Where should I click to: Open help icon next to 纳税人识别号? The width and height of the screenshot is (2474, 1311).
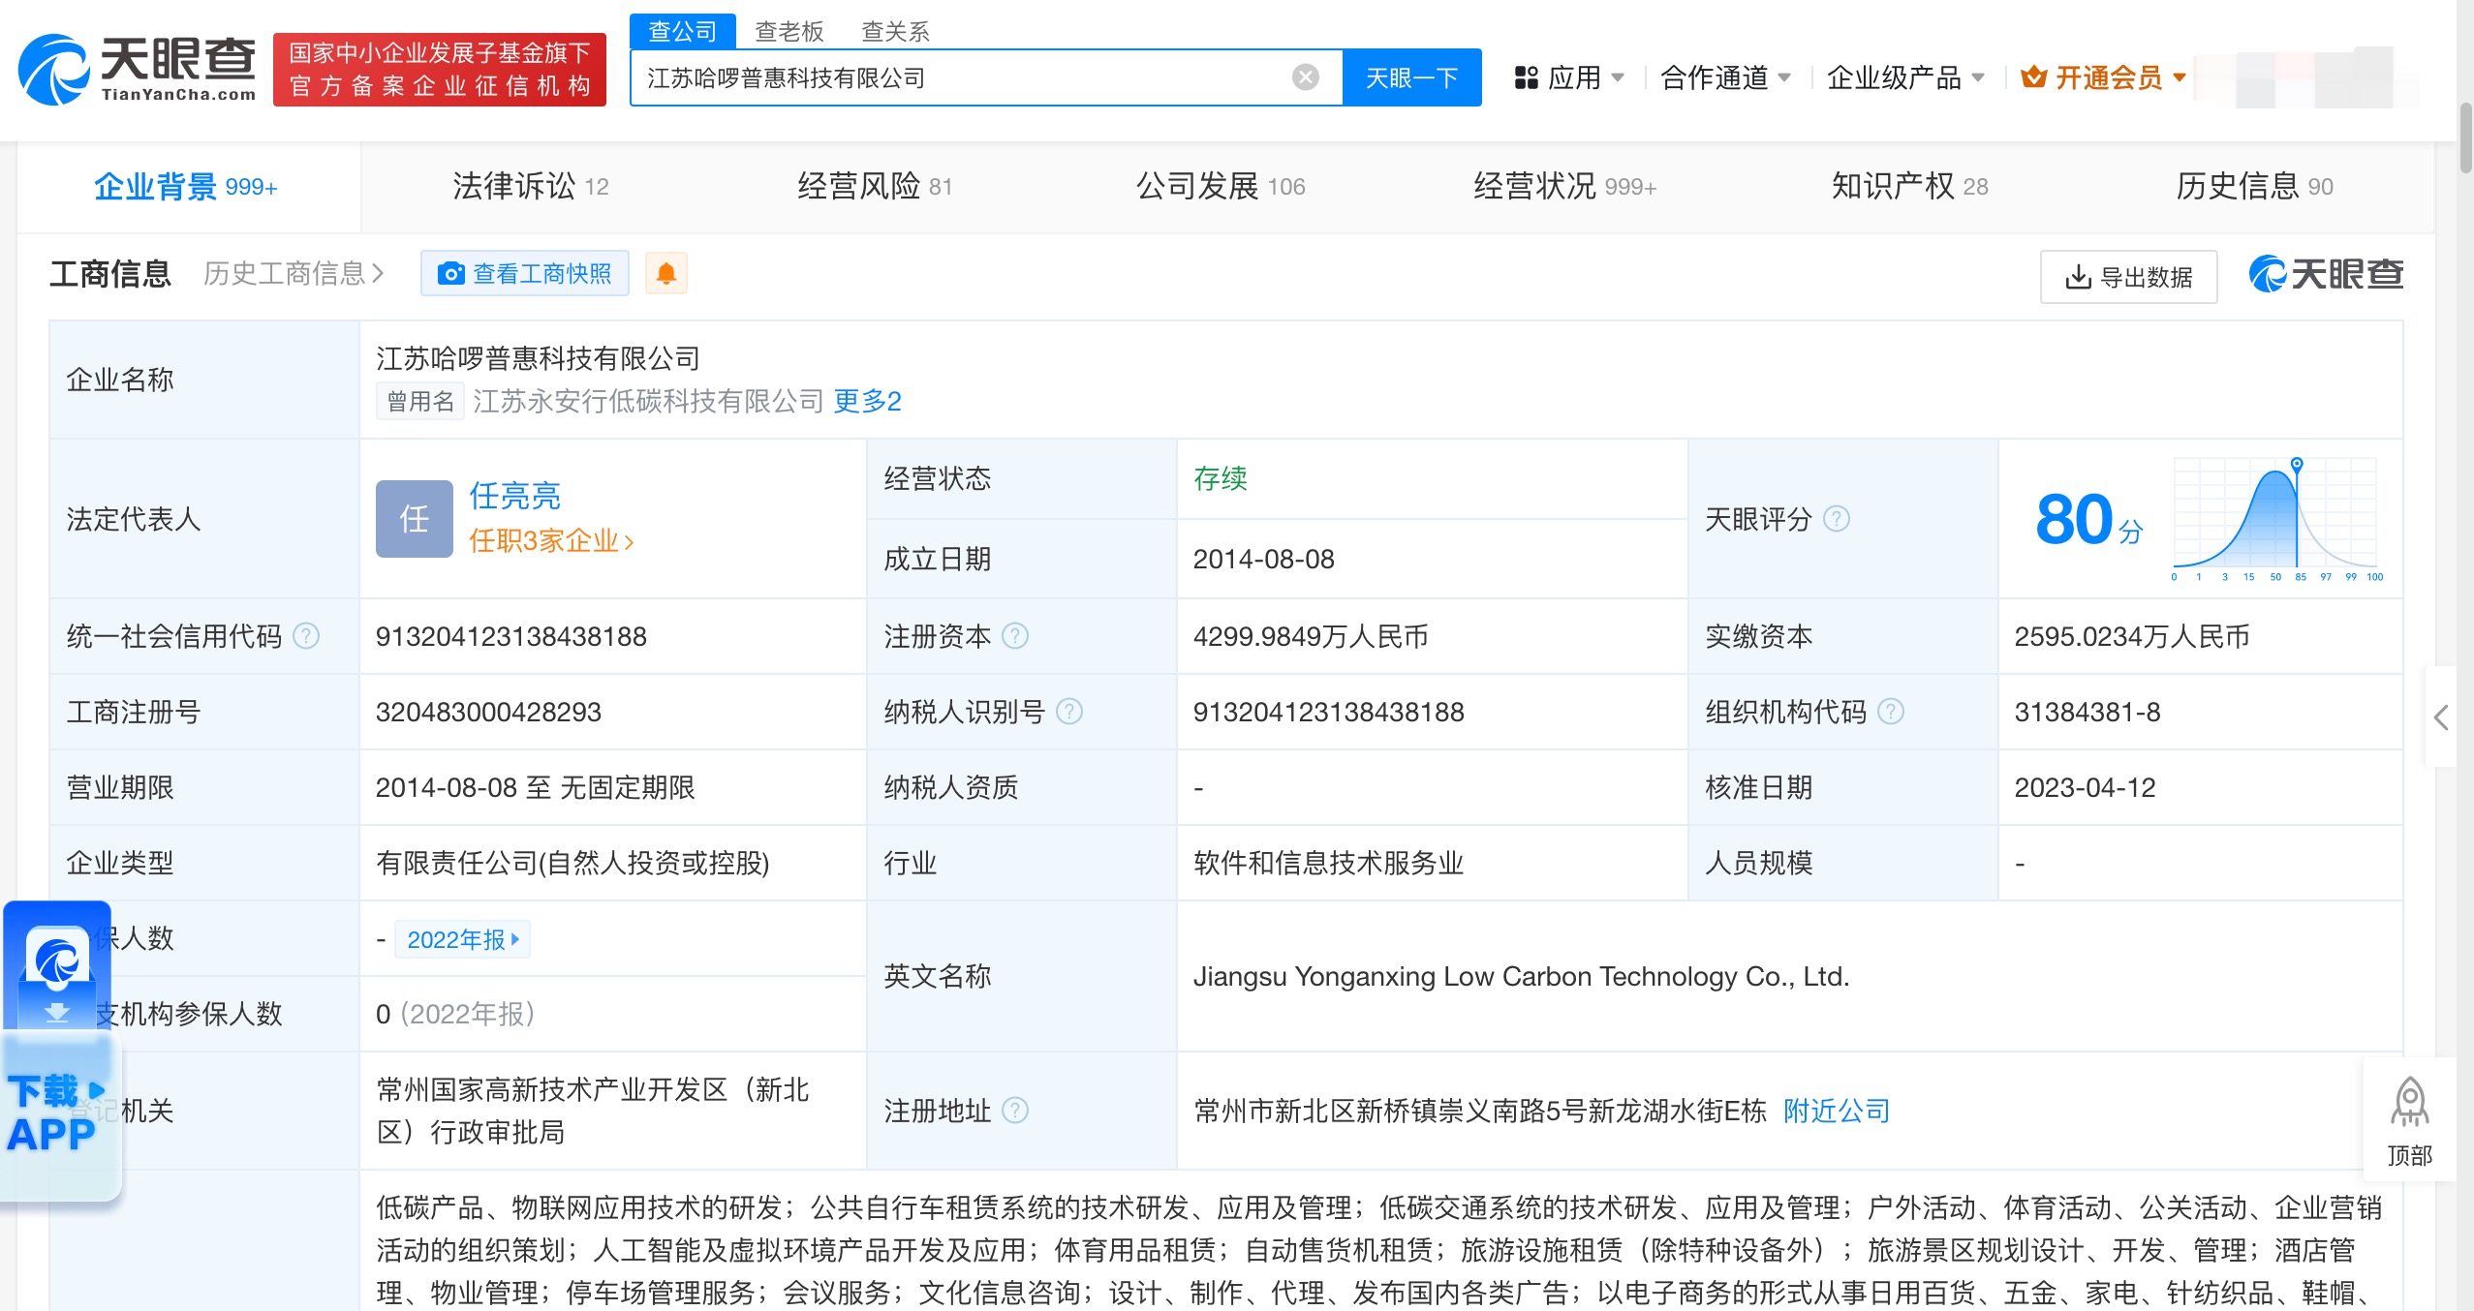click(1068, 712)
